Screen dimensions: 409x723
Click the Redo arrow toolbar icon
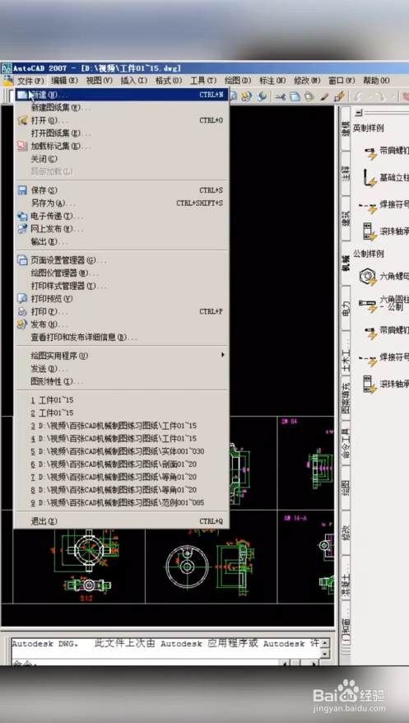(x=380, y=96)
